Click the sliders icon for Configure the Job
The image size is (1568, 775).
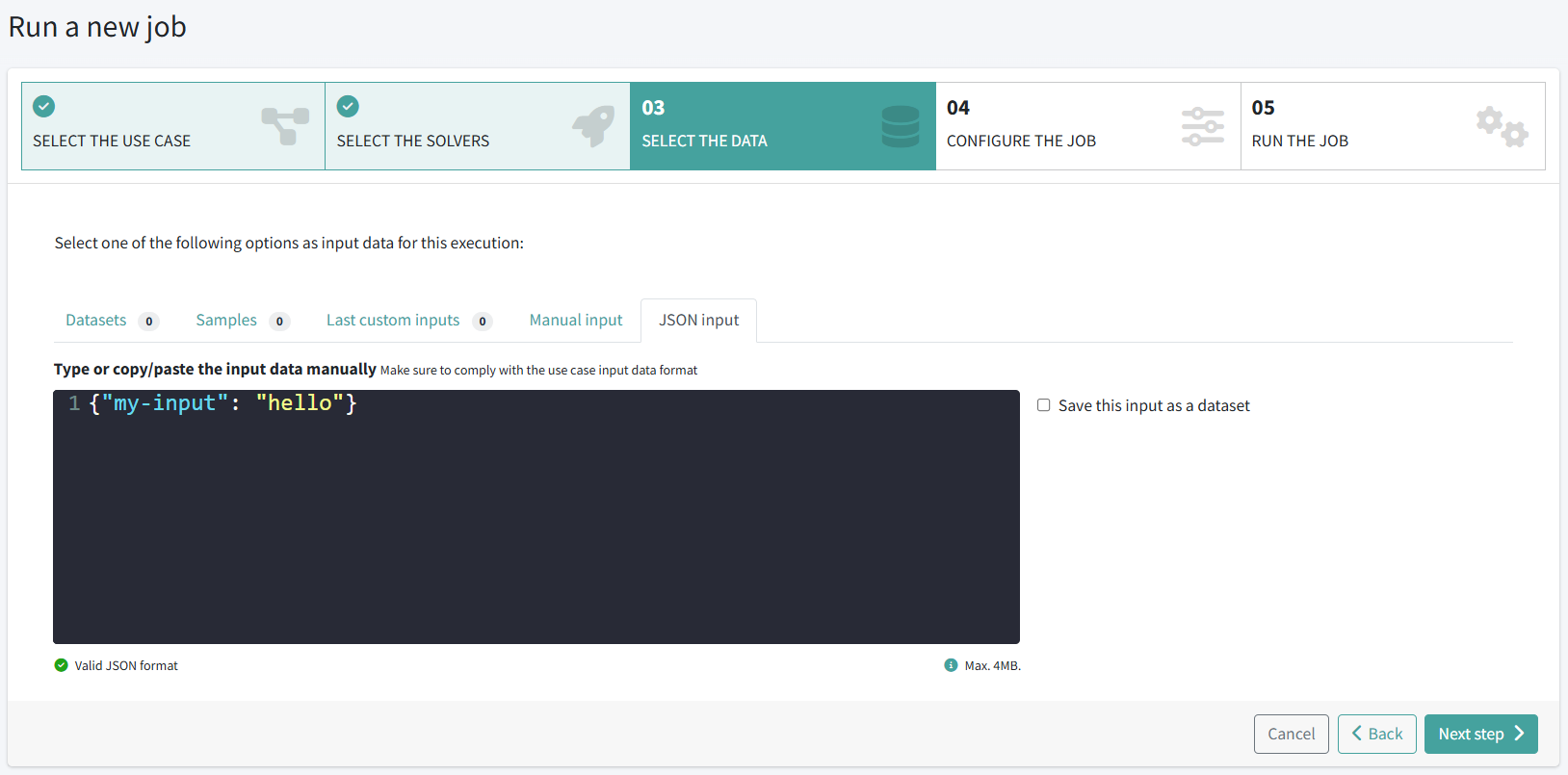coord(1202,126)
